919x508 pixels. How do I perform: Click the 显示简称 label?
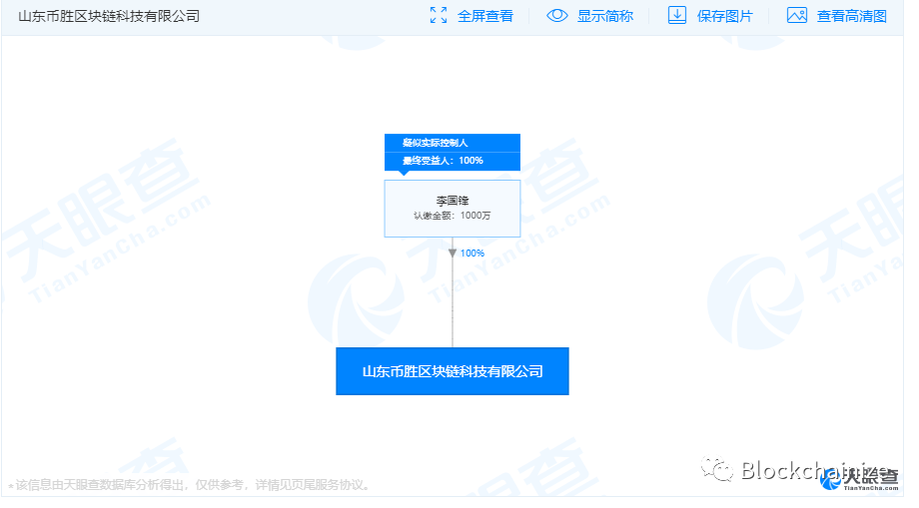[605, 16]
